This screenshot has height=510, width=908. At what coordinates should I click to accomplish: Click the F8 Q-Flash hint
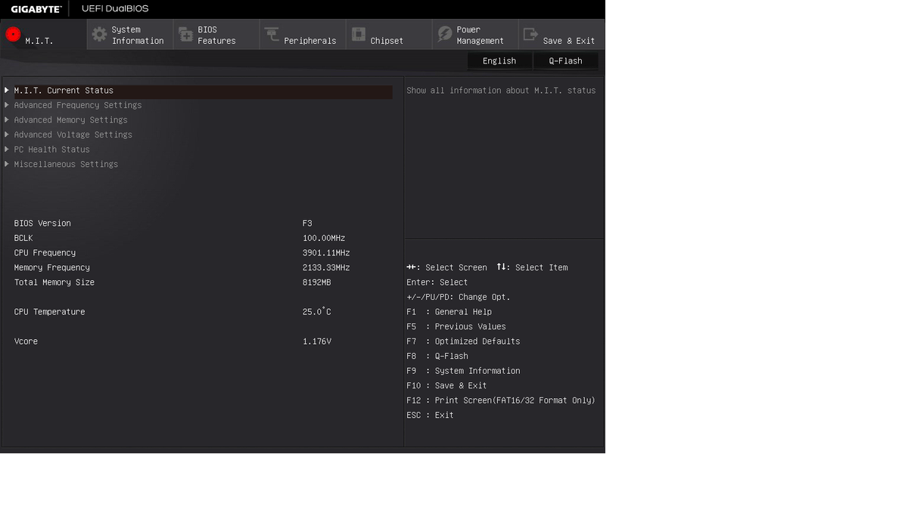pos(437,356)
